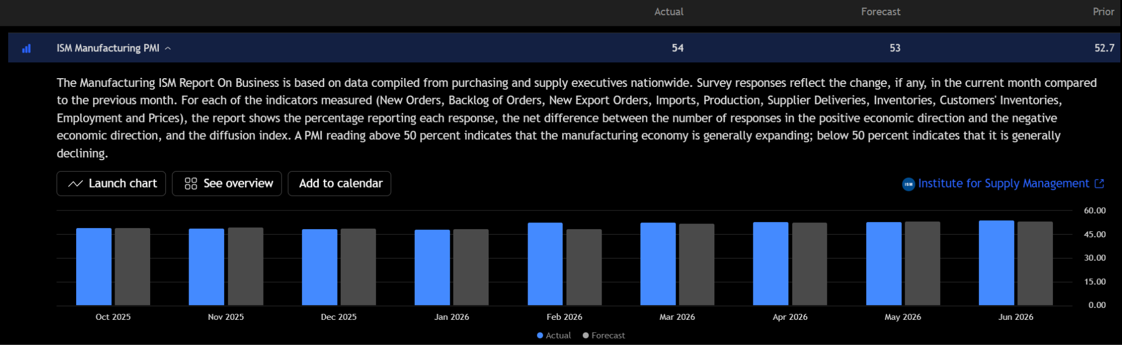Viewport: 1122px width, 345px height.
Task: Click the blue Actual bar for Jun 2026
Action: [x=997, y=263]
